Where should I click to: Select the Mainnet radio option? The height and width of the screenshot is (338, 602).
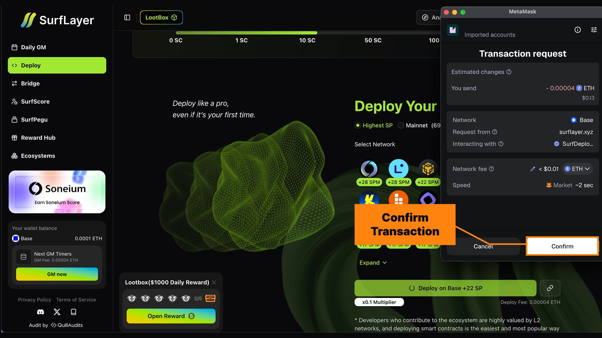coord(401,125)
